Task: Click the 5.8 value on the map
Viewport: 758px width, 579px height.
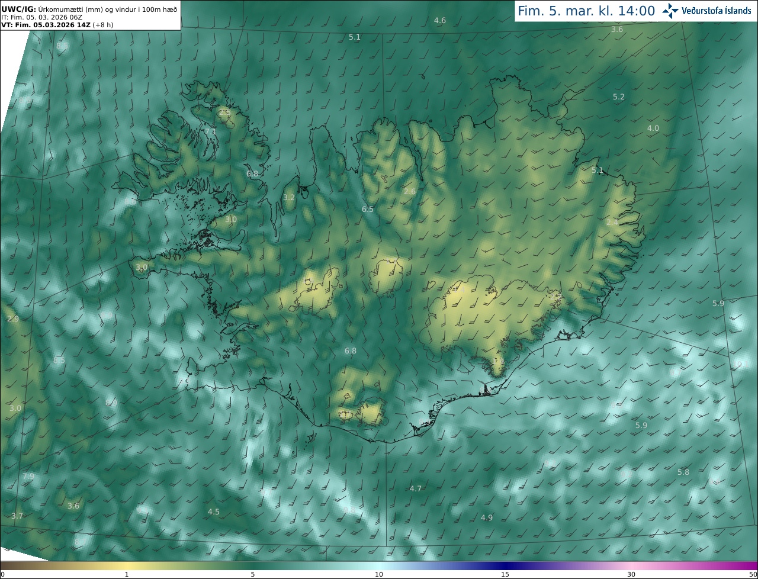Action: (x=683, y=472)
